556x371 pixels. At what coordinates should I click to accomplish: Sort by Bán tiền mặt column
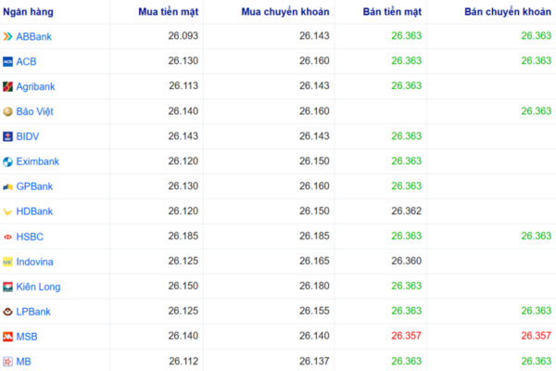pos(391,11)
